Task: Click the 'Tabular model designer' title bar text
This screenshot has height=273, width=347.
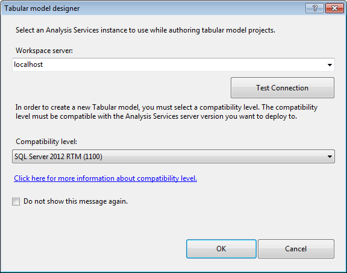Action: (x=42, y=8)
